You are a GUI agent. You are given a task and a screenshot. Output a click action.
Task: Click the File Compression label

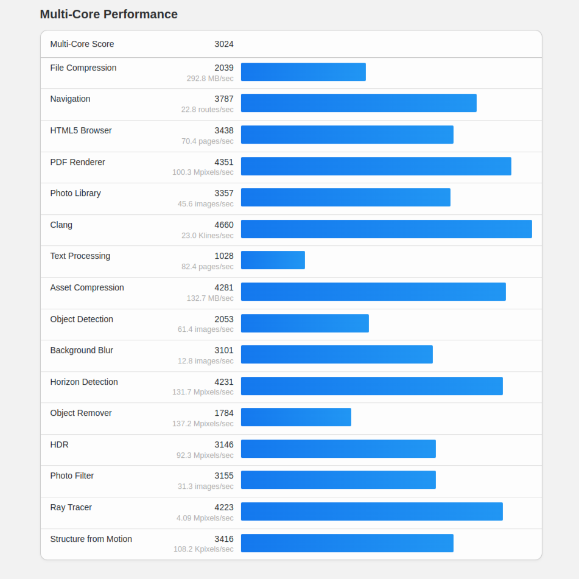click(83, 68)
